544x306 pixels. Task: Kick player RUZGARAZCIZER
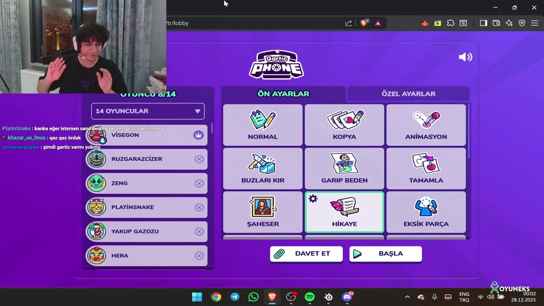199,159
